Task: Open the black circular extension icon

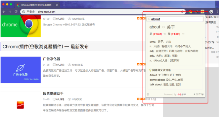Action: (x=196, y=12)
